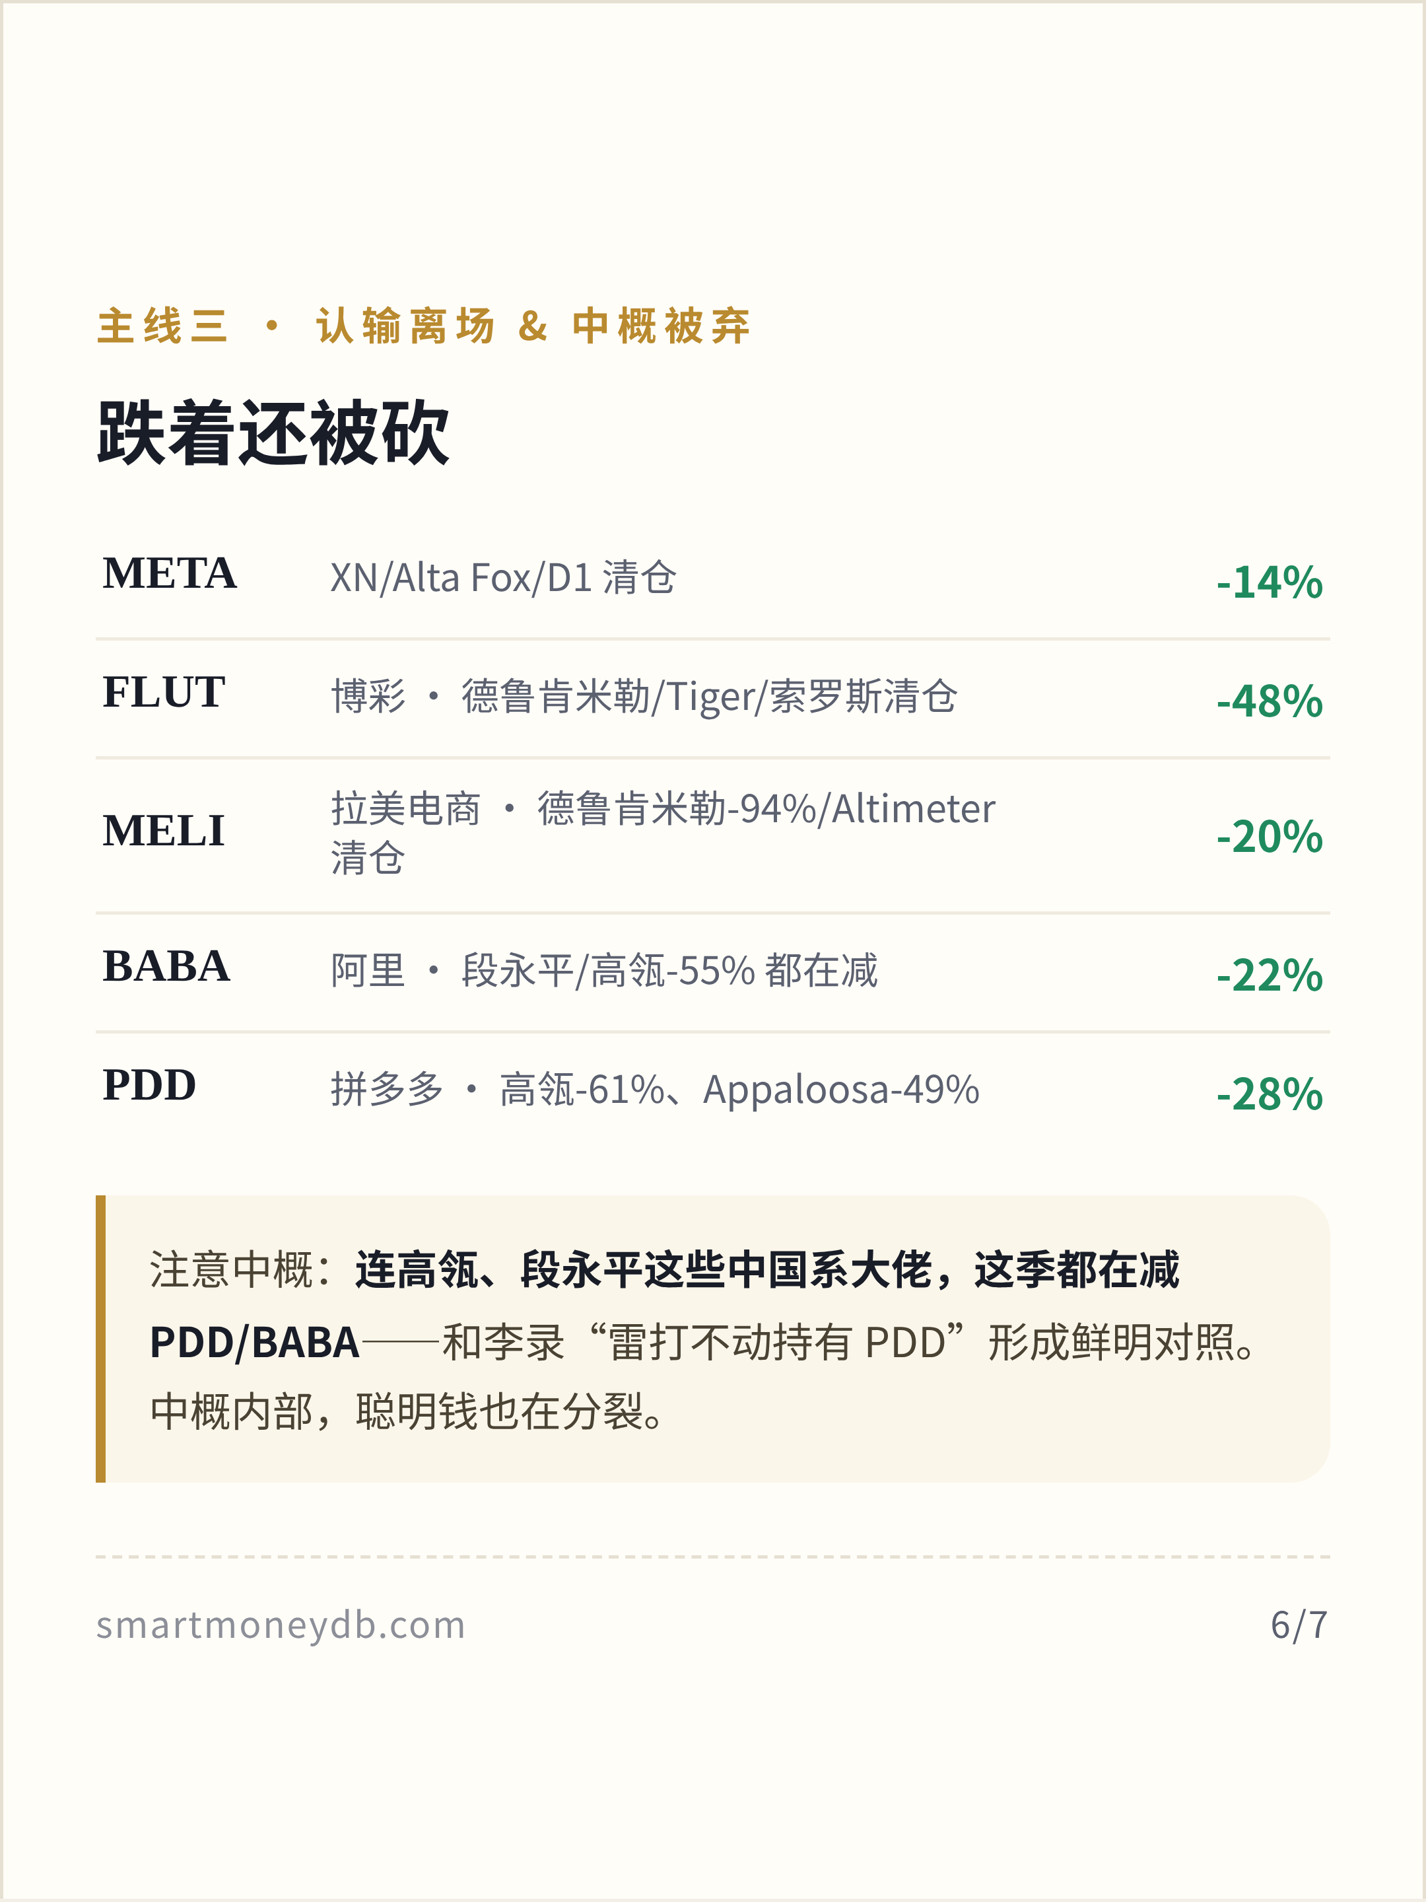Click the -28% value for PDD
1426x1902 pixels.
tap(1269, 1094)
